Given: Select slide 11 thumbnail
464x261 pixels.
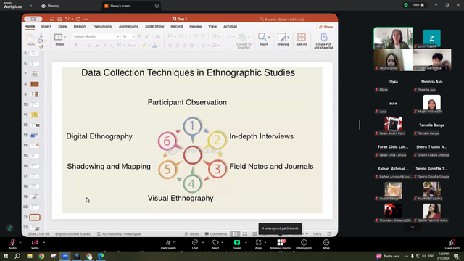Looking at the screenshot, I should pyautogui.click(x=35, y=115).
